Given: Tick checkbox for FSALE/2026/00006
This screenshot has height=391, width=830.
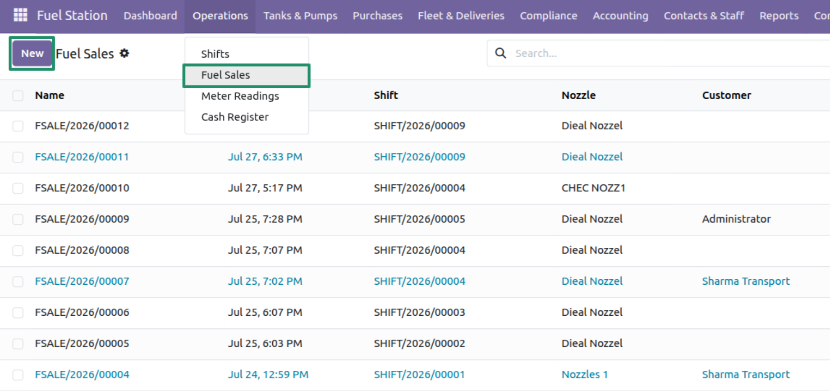Looking at the screenshot, I should click(18, 313).
